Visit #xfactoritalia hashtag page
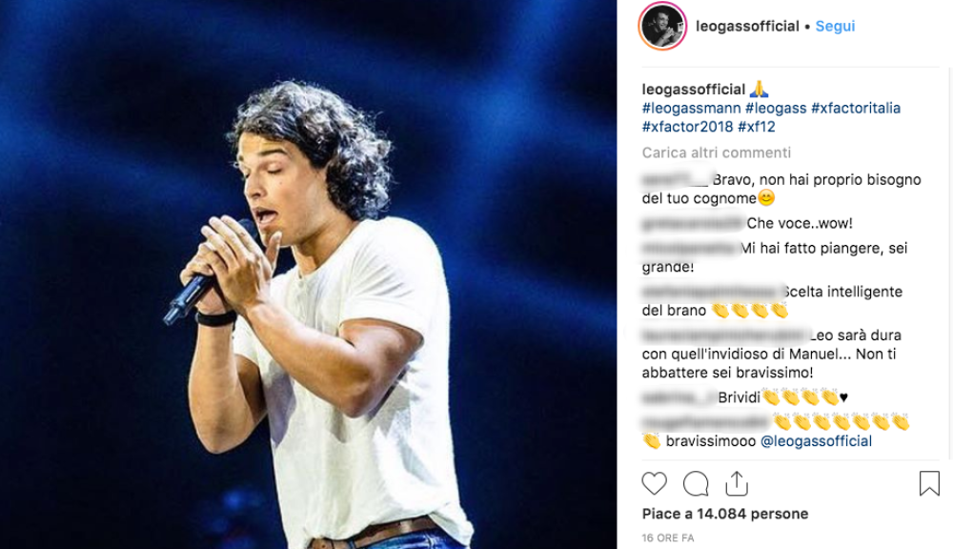953x549 pixels. 856,109
